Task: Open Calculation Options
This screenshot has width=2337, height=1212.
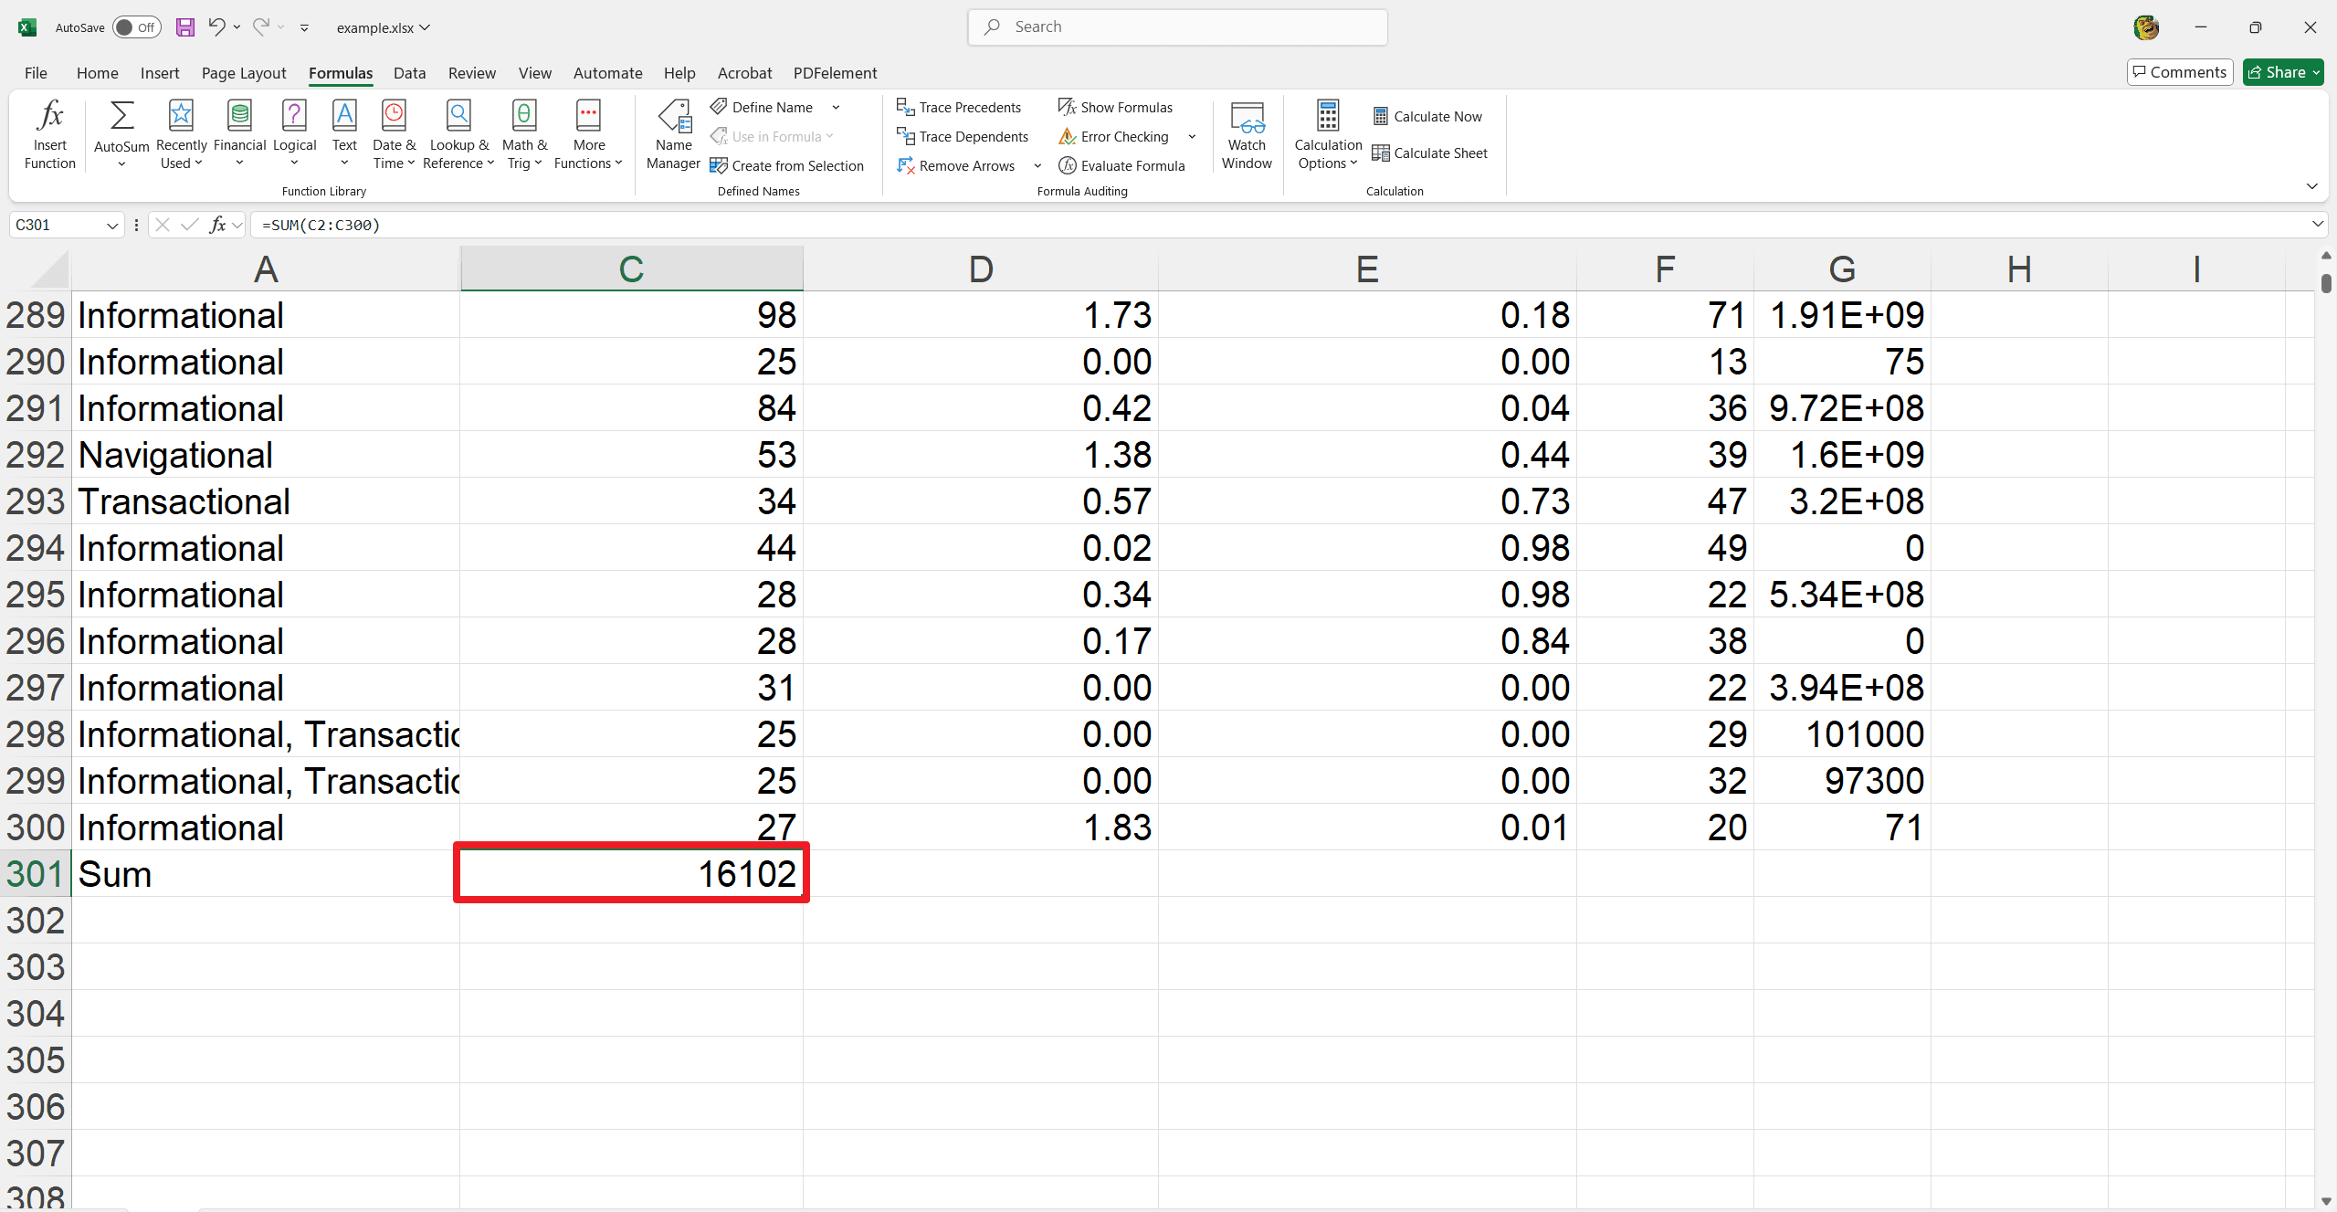Action: [x=1328, y=134]
